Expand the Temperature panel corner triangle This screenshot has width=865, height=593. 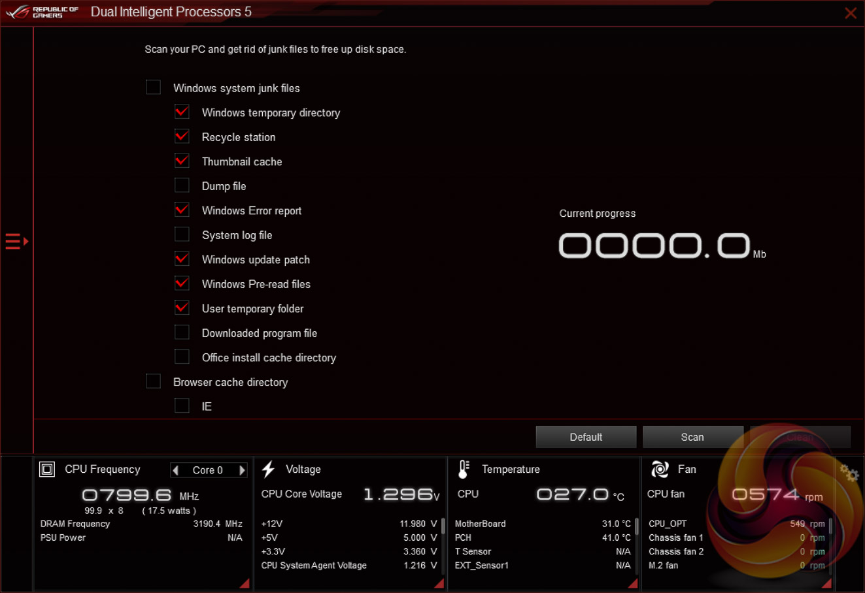coord(633,583)
